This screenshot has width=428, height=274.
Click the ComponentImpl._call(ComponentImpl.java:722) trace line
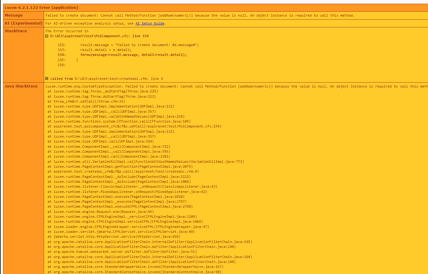tap(109, 147)
